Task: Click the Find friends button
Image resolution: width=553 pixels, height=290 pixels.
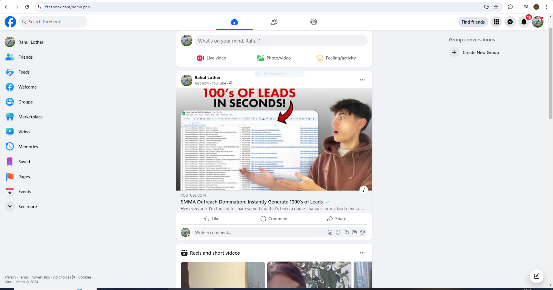Action: pyautogui.click(x=473, y=22)
